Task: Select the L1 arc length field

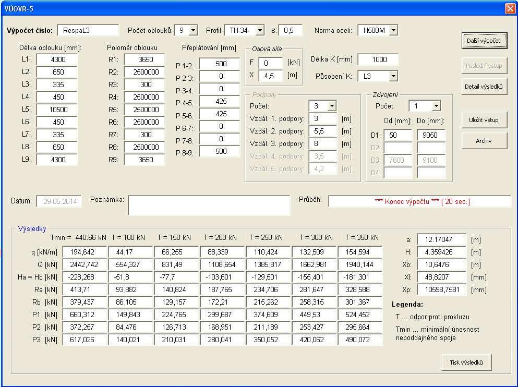Action: (57, 60)
